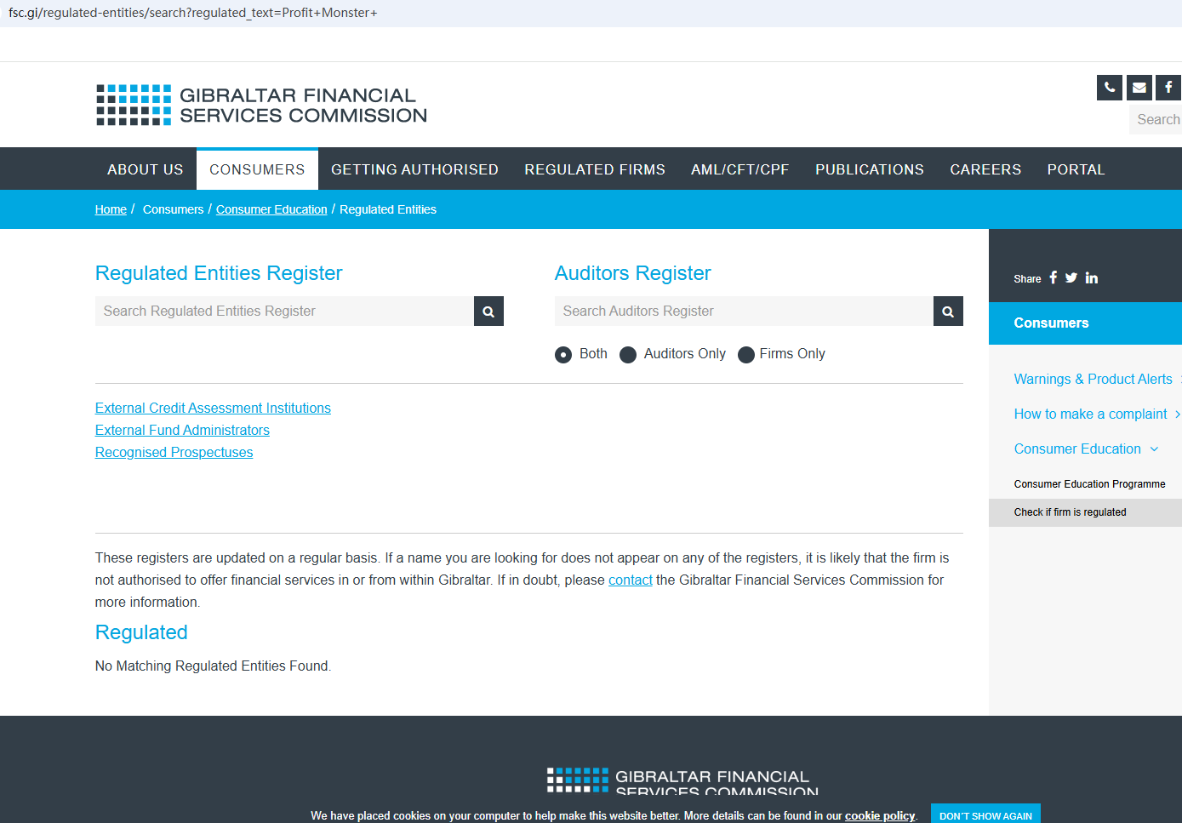The width and height of the screenshot is (1182, 823).
Task: Visit the Facebook page icon in header
Action: click(x=1168, y=88)
